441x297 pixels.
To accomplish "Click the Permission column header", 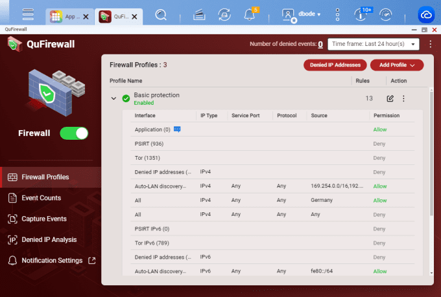I will 387,116.
